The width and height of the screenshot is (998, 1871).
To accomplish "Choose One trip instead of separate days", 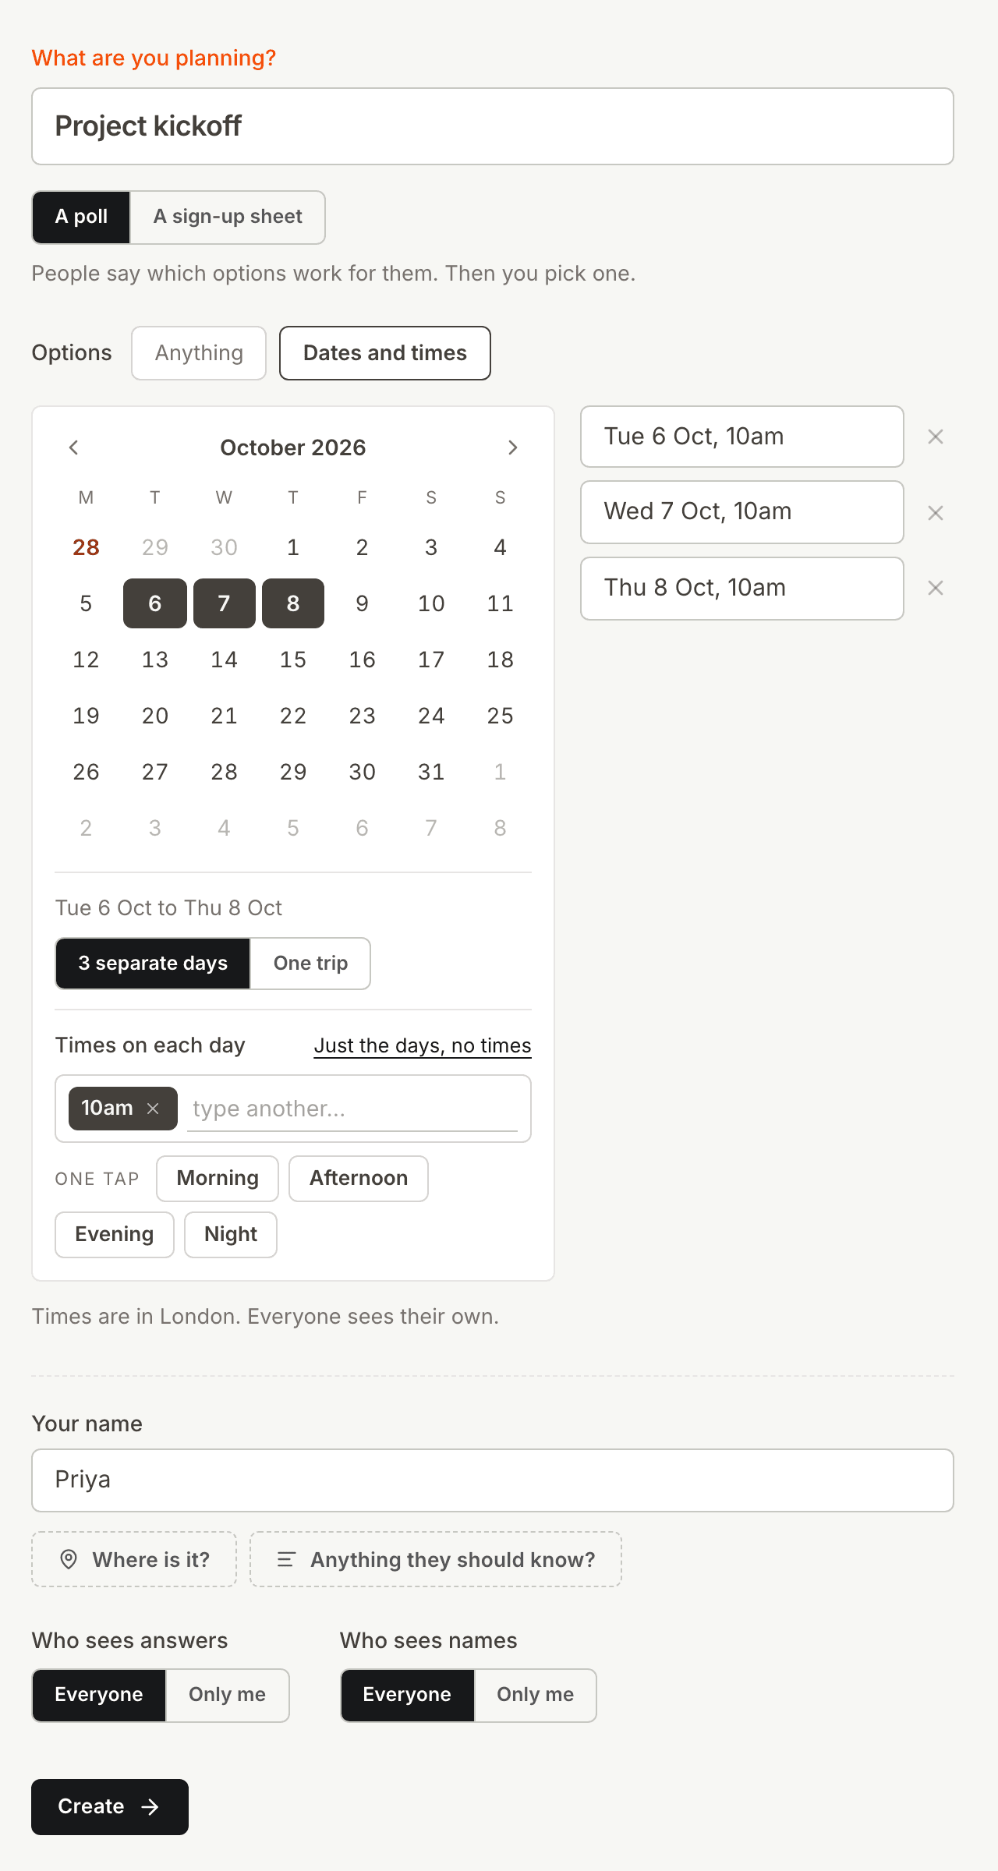I will [310, 964].
